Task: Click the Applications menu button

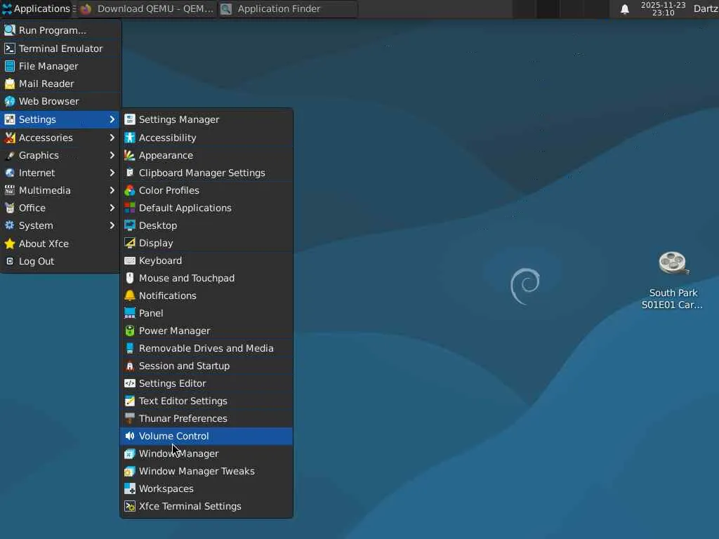Action: 37,8
